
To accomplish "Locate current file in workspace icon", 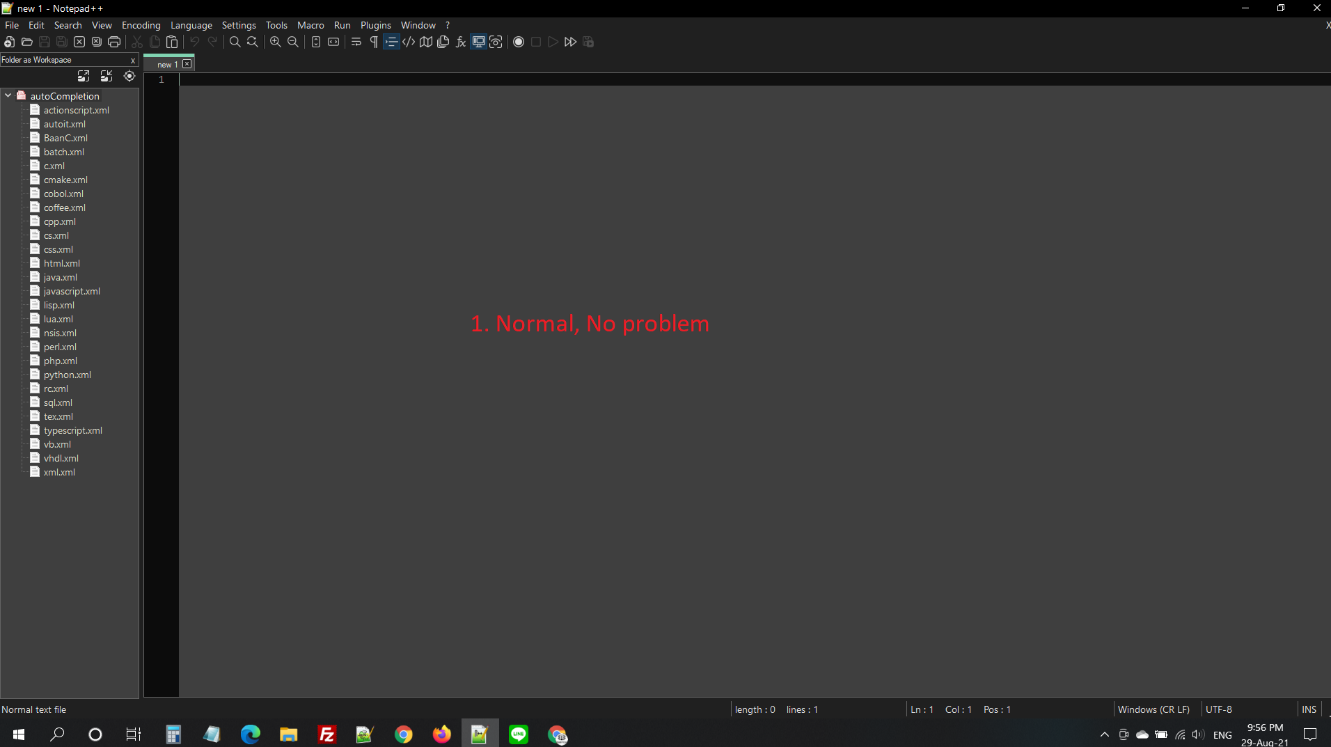I will click(x=129, y=76).
